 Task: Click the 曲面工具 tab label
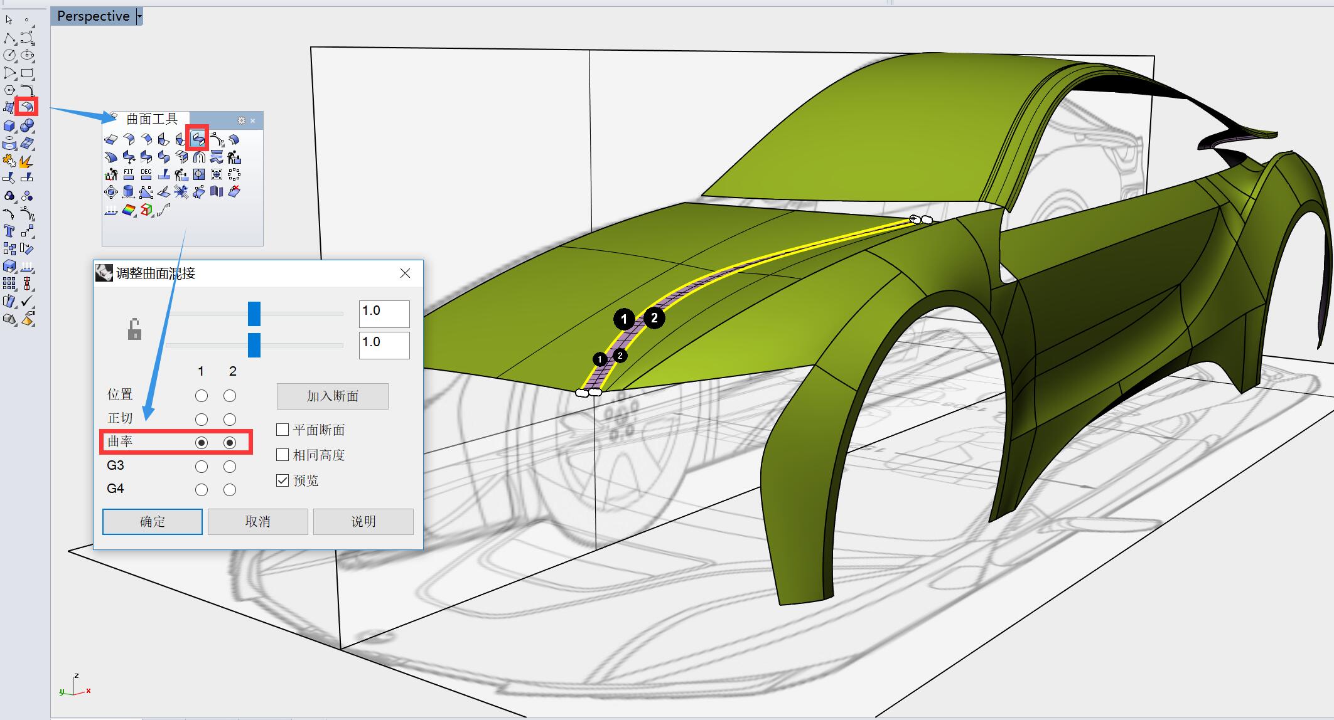152,119
